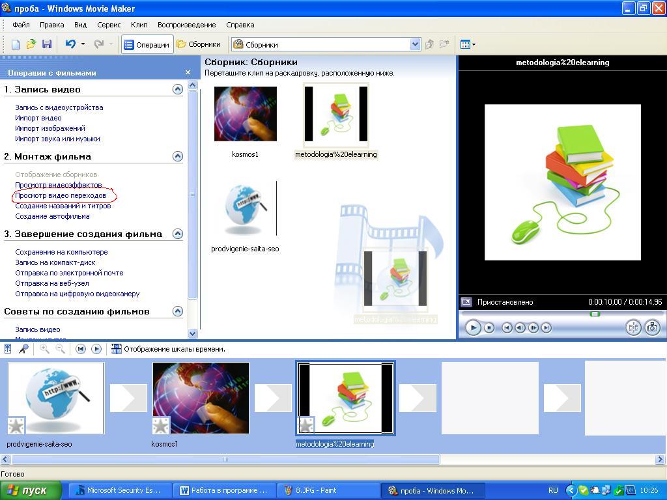667x500 pixels.
Task: Open the Сервис menu
Action: tap(109, 25)
